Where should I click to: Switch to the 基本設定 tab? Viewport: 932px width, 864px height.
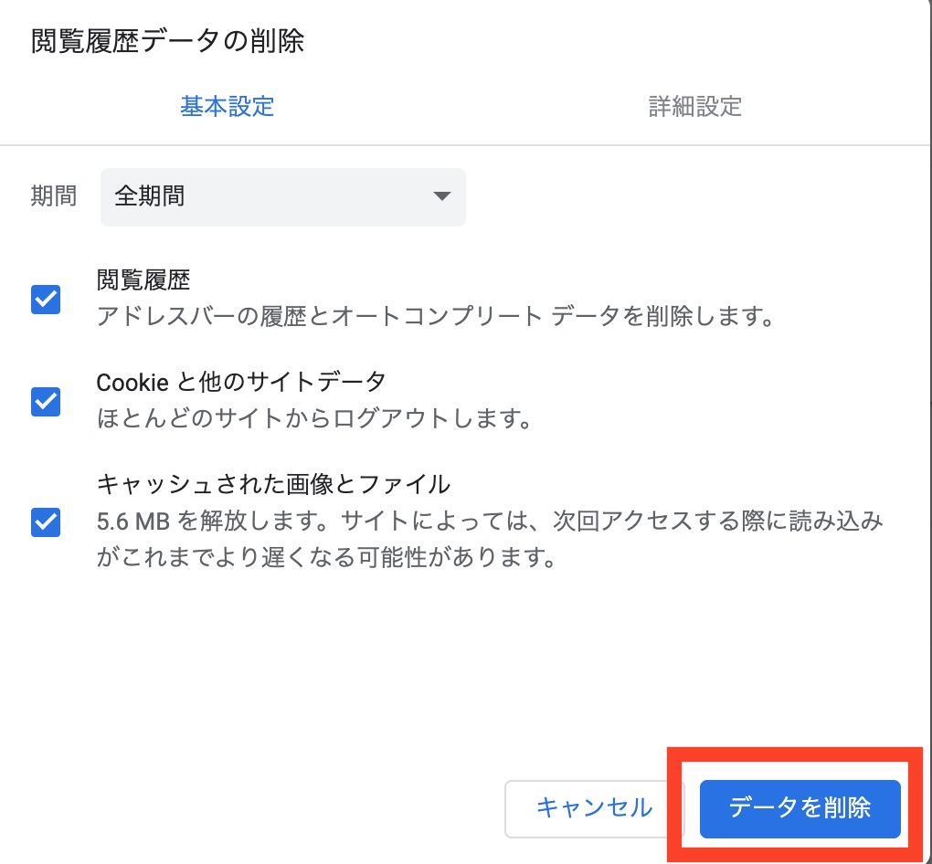tap(227, 106)
